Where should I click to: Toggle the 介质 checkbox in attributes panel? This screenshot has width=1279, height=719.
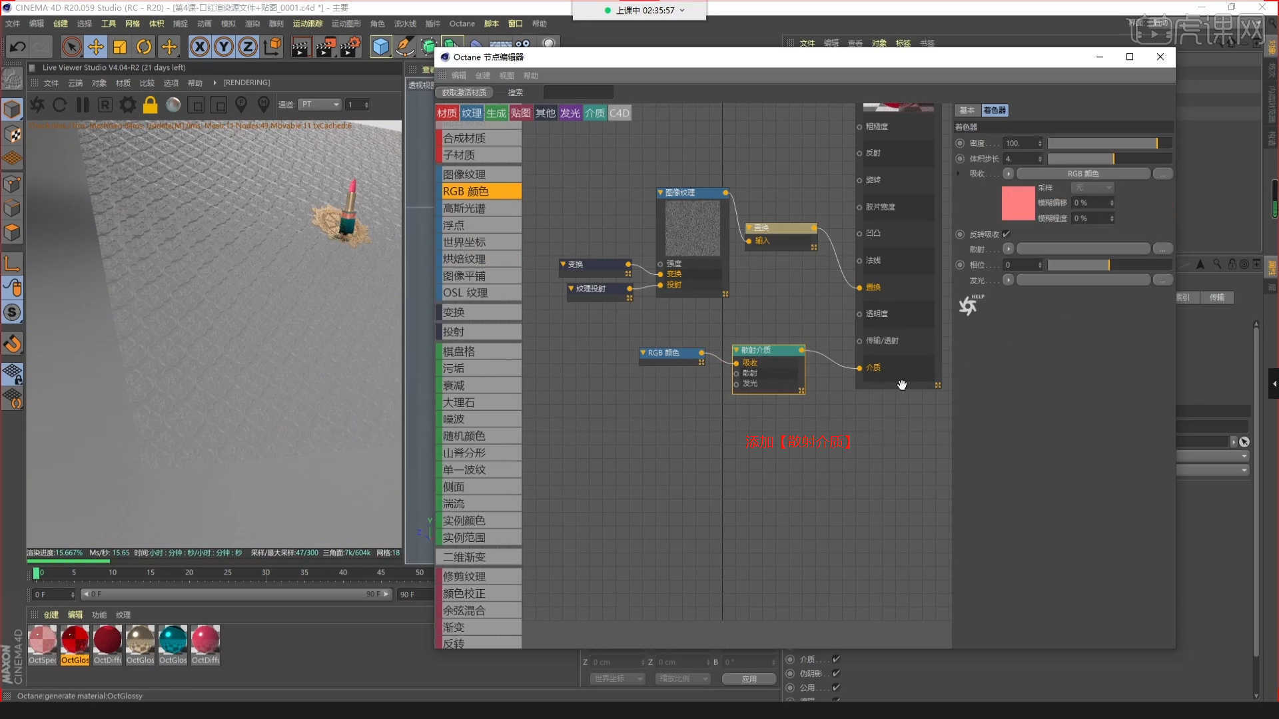(836, 659)
